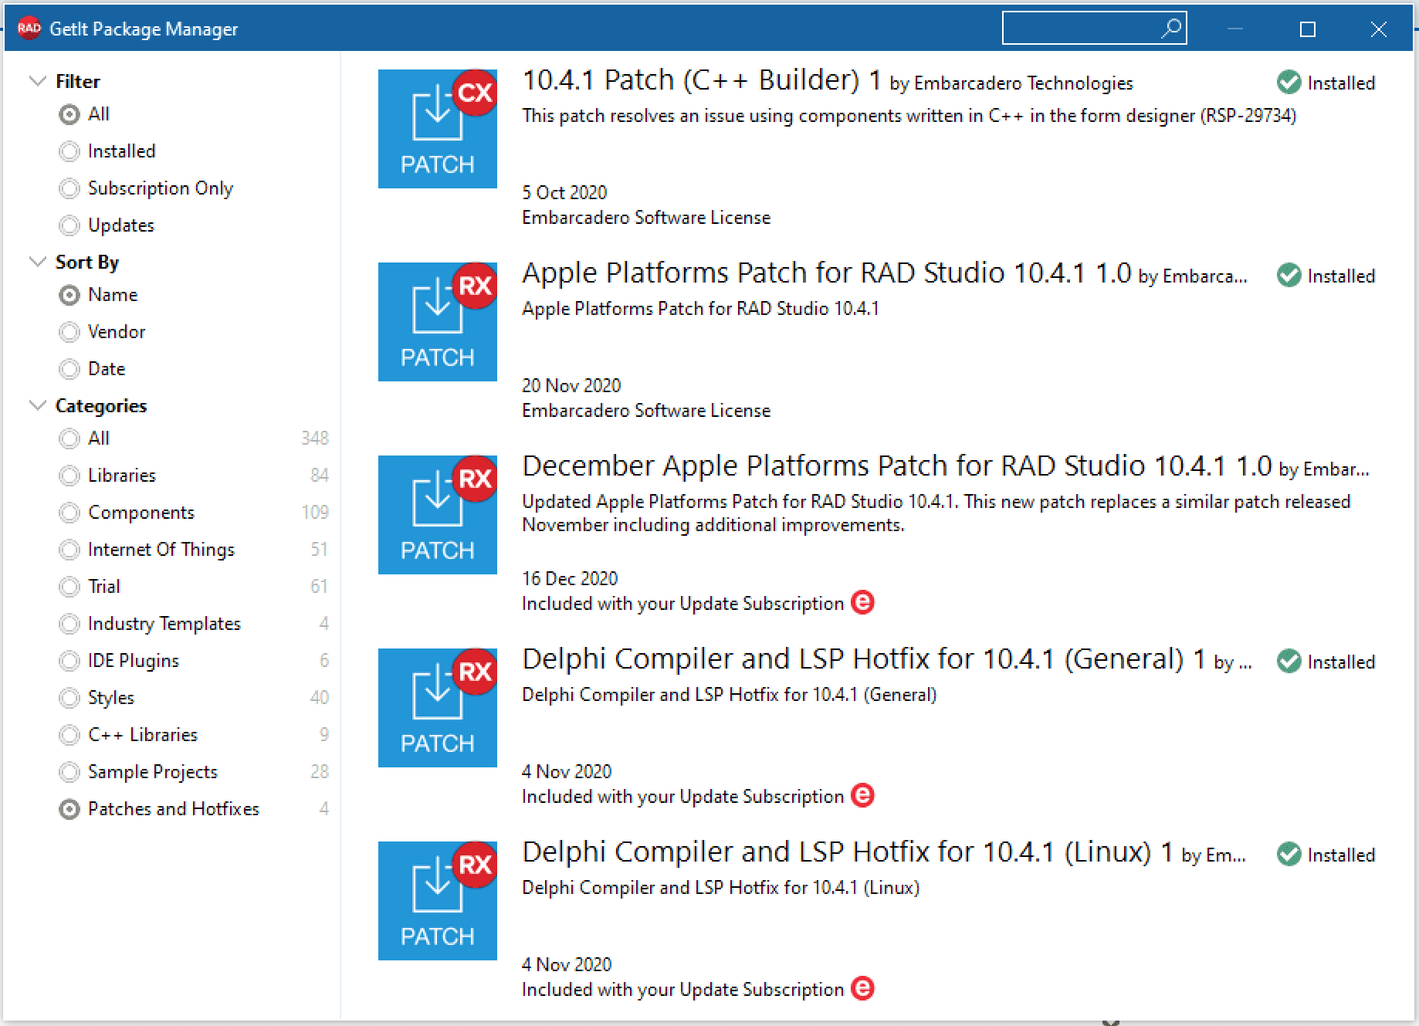Open Delphi Compiler and LSP Hotfix (General) title
This screenshot has height=1026, width=1419.
tap(863, 659)
